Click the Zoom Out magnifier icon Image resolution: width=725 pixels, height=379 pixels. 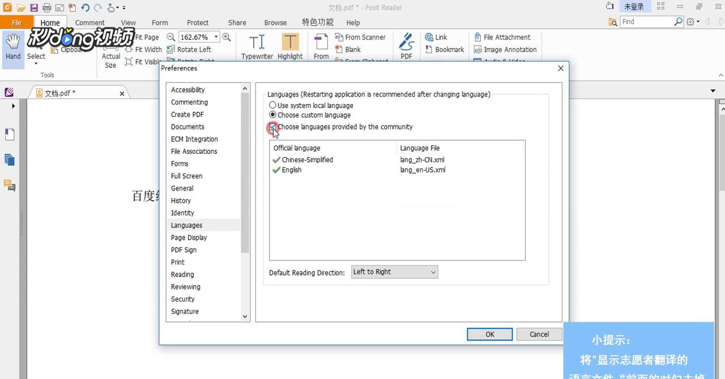(170, 37)
